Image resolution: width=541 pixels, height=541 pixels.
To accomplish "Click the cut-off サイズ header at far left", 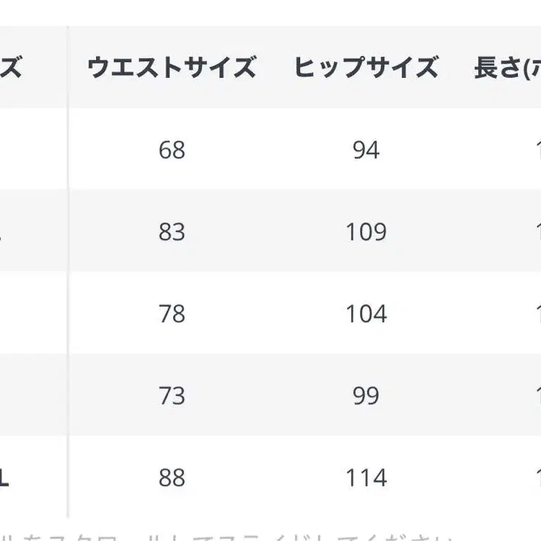I will point(11,68).
